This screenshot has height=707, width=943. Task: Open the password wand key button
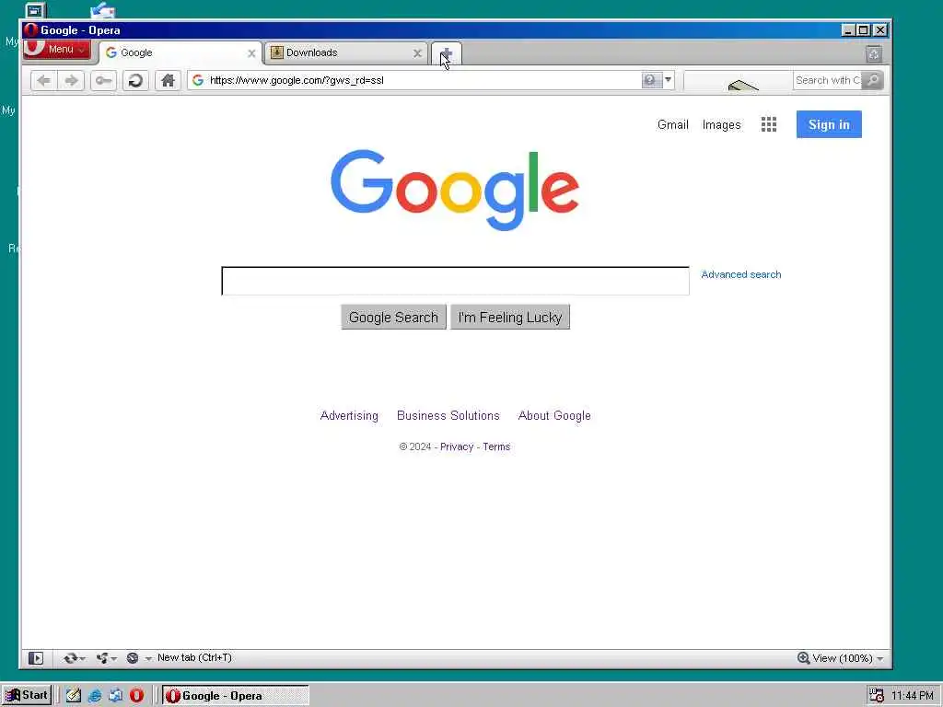coord(103,80)
